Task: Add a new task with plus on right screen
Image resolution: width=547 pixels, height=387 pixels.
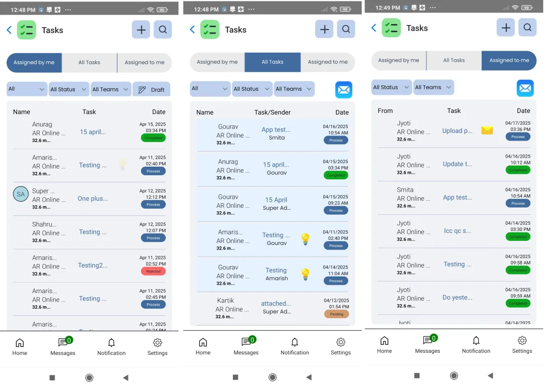Action: [505, 27]
